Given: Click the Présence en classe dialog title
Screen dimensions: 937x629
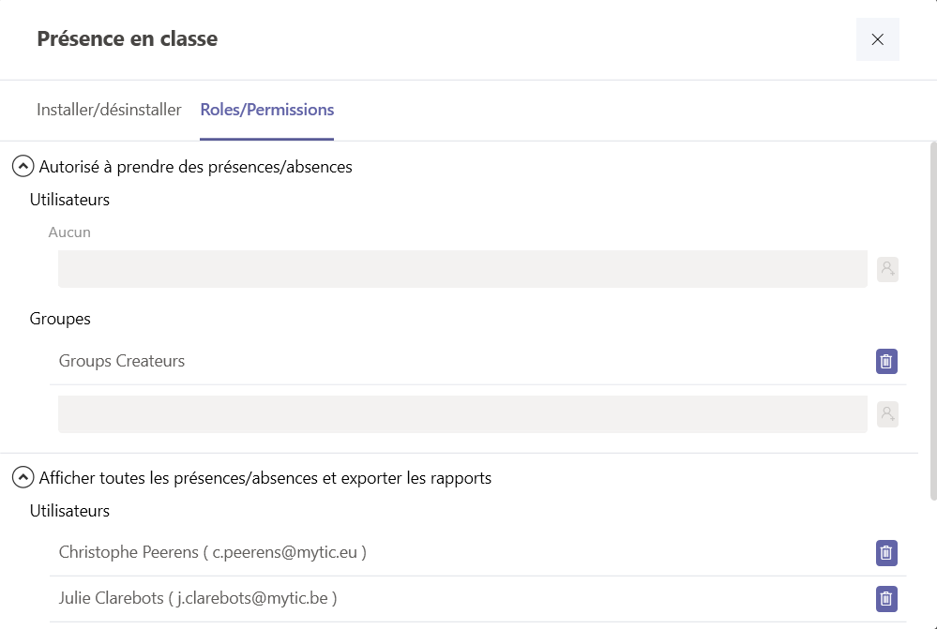Looking at the screenshot, I should point(128,38).
